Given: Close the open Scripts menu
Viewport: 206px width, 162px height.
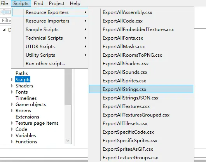Looking at the screenshot, I should coord(21,3).
